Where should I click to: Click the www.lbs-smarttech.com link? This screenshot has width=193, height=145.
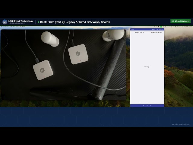[181, 124]
